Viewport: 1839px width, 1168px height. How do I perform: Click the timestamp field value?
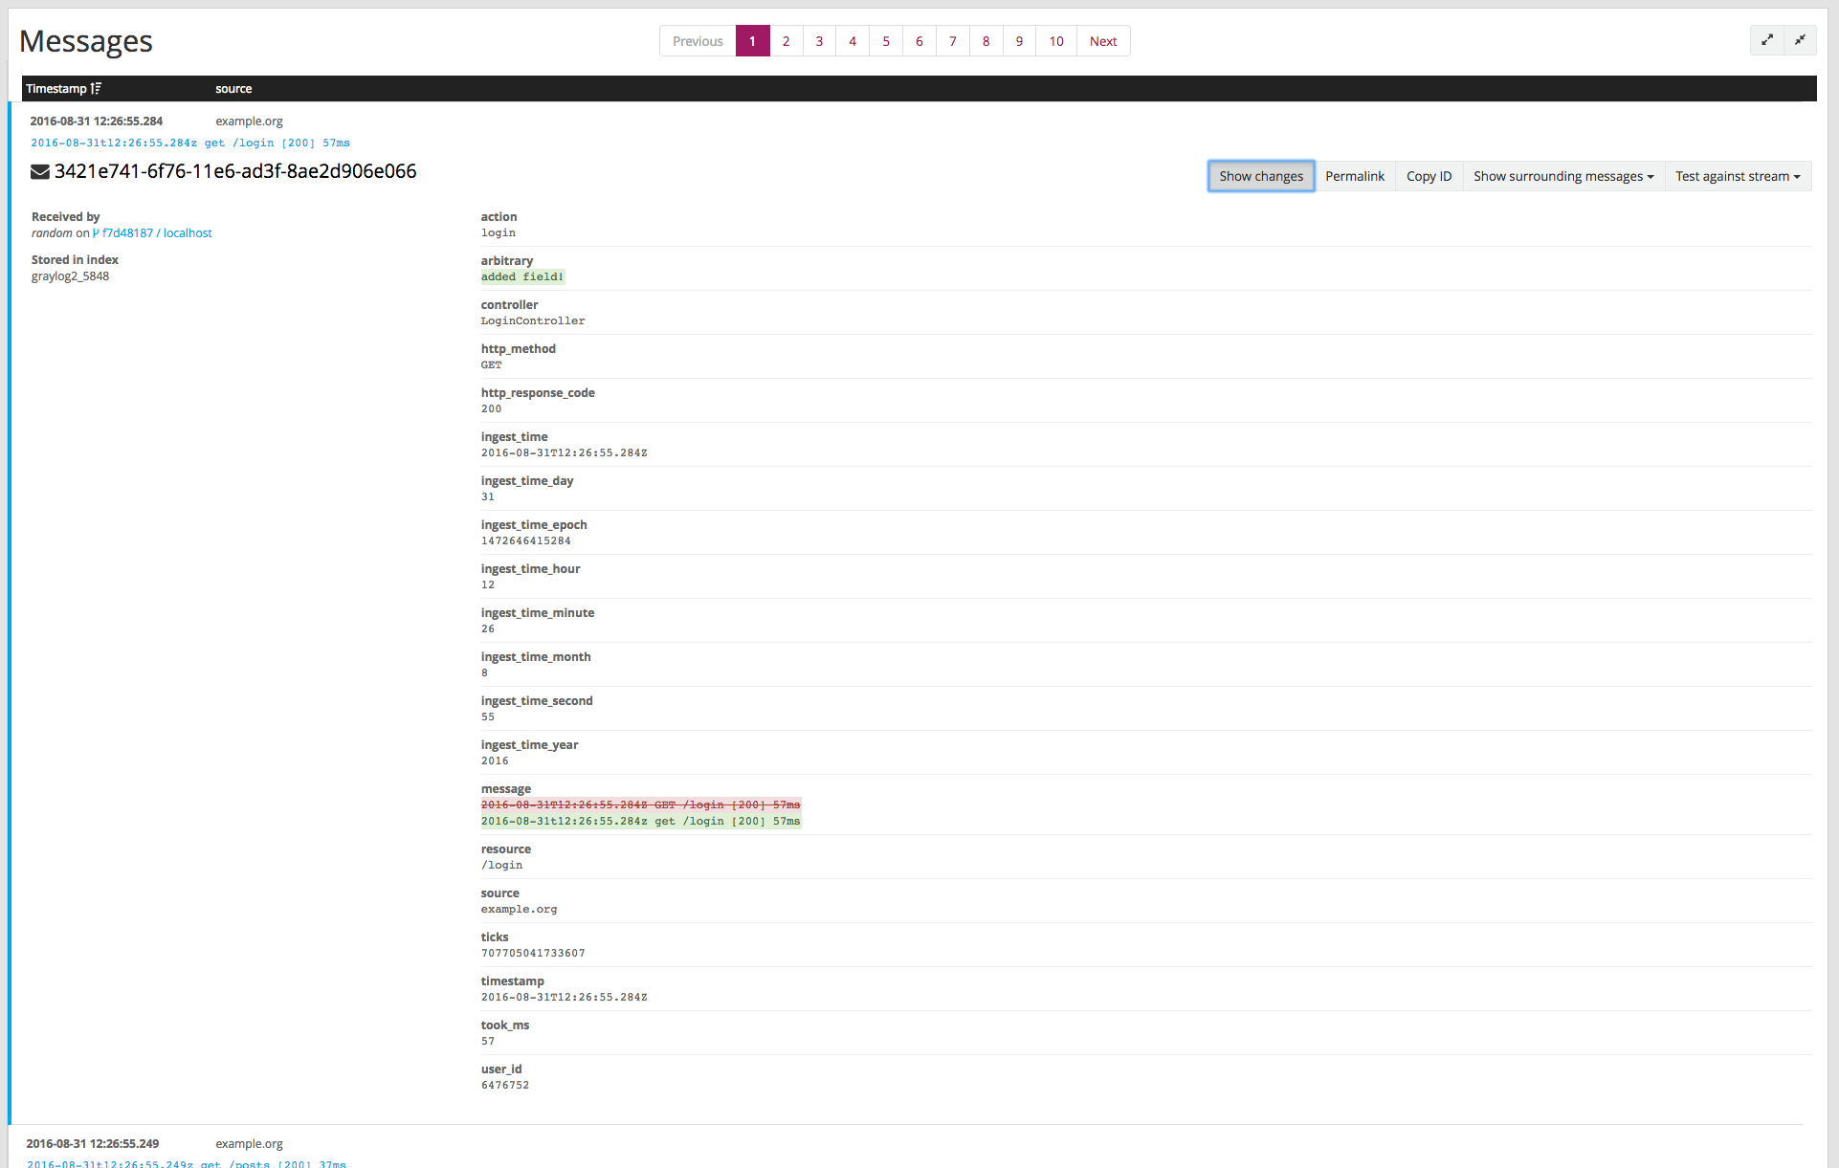pyautogui.click(x=564, y=998)
